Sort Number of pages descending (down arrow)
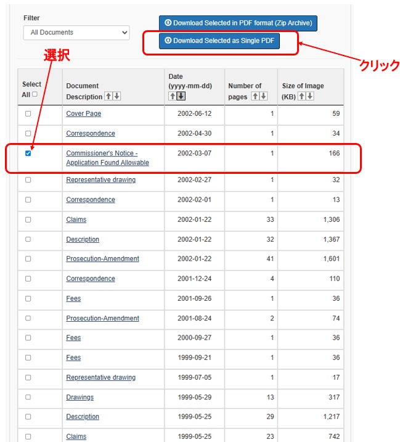Image resolution: width=400 pixels, height=442 pixels. [263, 96]
